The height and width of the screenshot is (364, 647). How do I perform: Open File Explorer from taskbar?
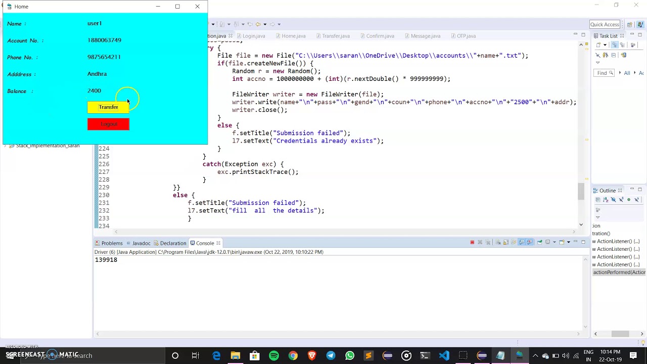[236, 356]
